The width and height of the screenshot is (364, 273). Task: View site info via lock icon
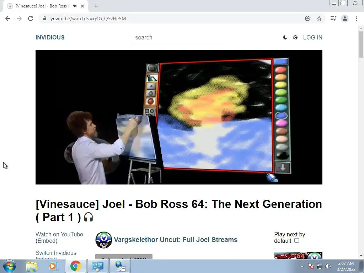45,18
